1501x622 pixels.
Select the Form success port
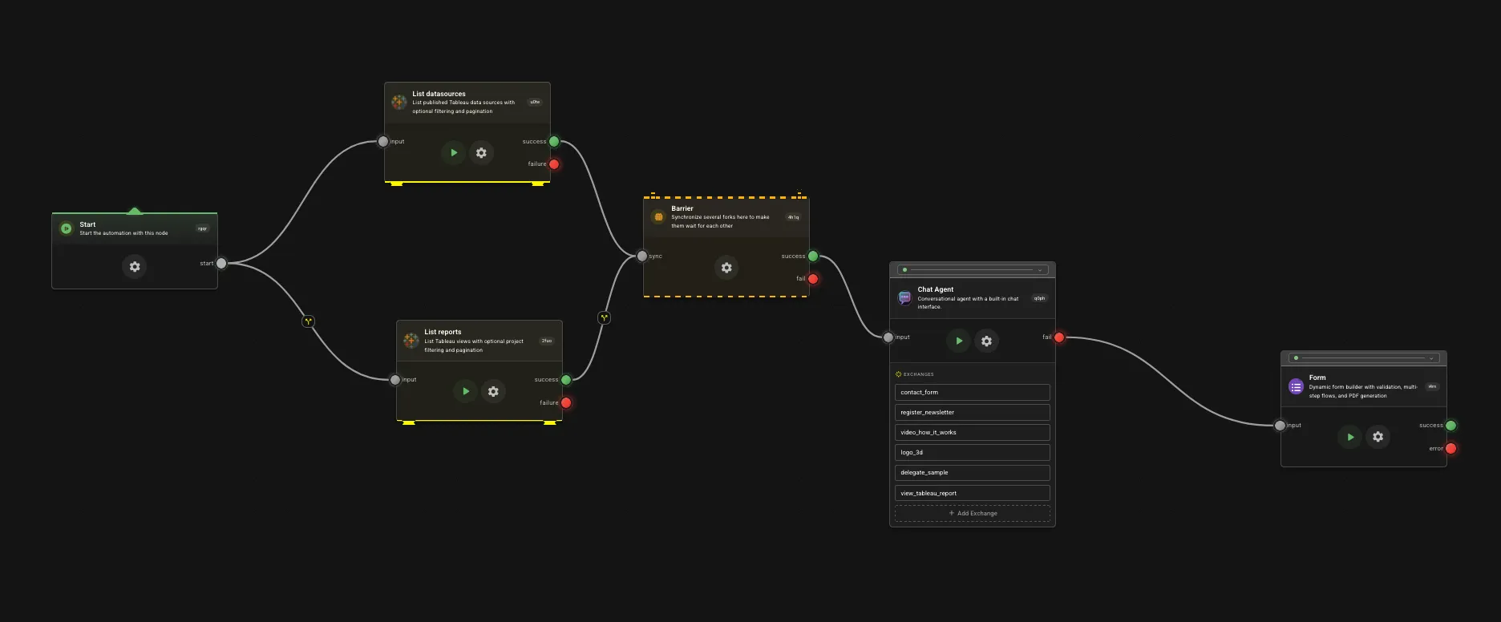[x=1450, y=425]
